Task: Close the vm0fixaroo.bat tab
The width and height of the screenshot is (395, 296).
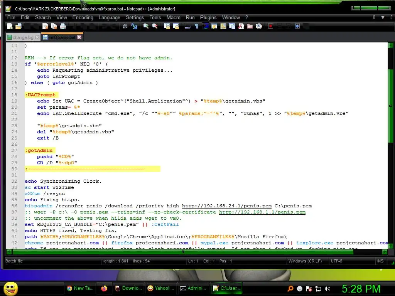Action: (79, 37)
